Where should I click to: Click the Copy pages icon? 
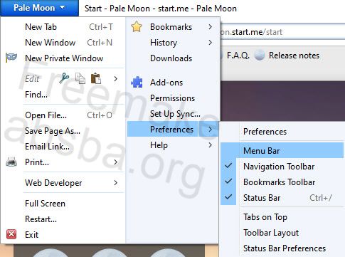(x=80, y=78)
